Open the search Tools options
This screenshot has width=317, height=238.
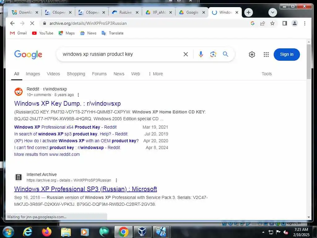pos(267,74)
